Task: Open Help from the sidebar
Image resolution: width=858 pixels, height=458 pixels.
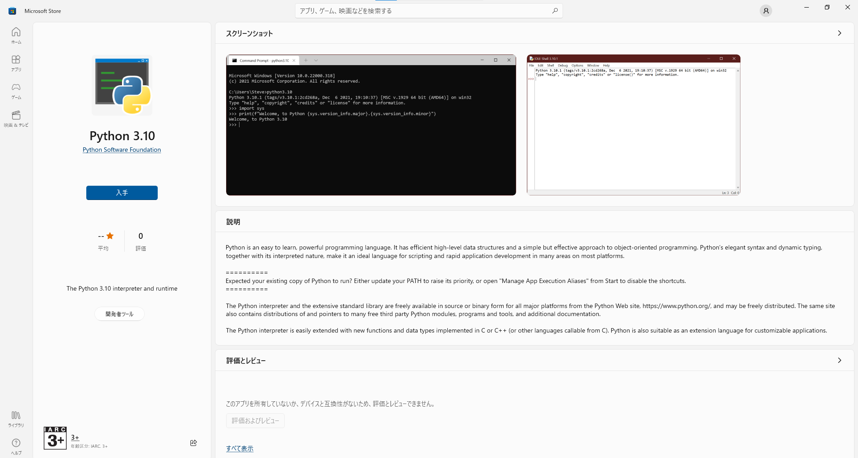Action: [16, 446]
